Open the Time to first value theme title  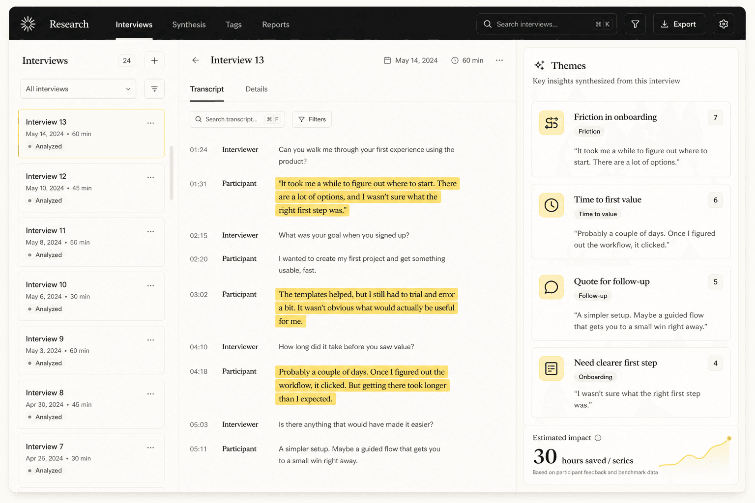[x=608, y=199]
